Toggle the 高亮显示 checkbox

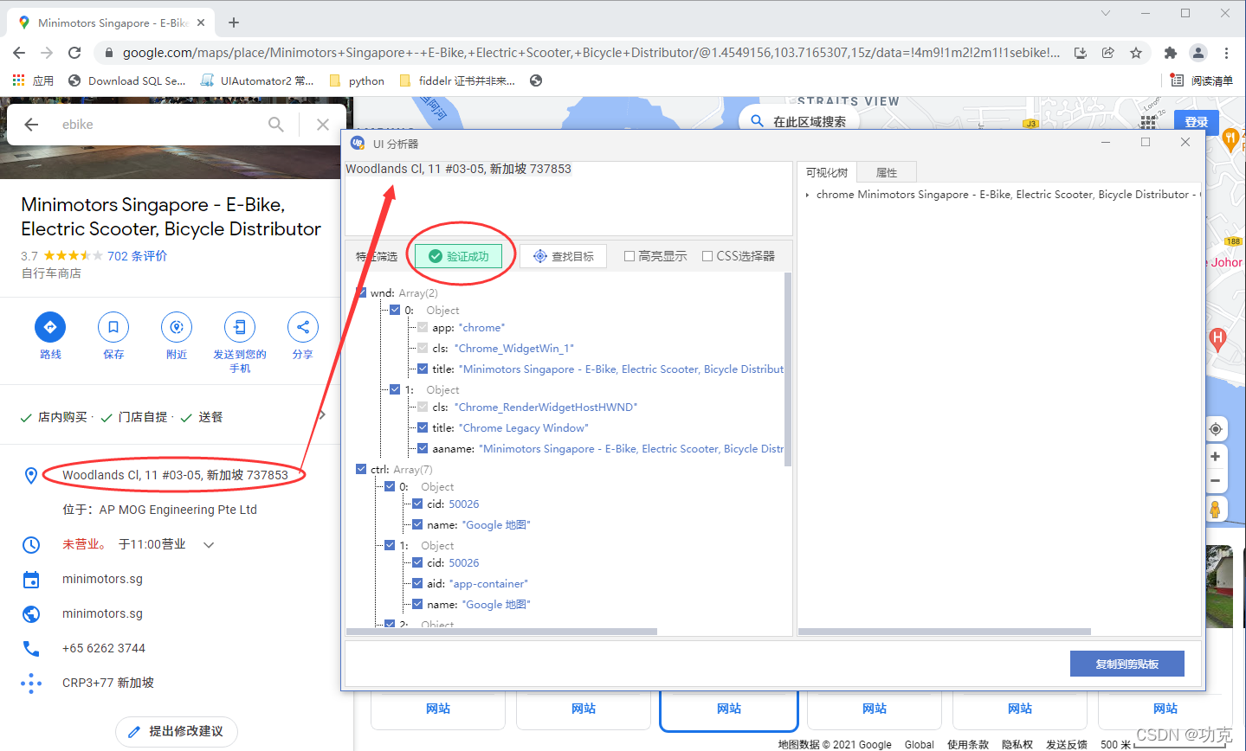[x=629, y=256]
